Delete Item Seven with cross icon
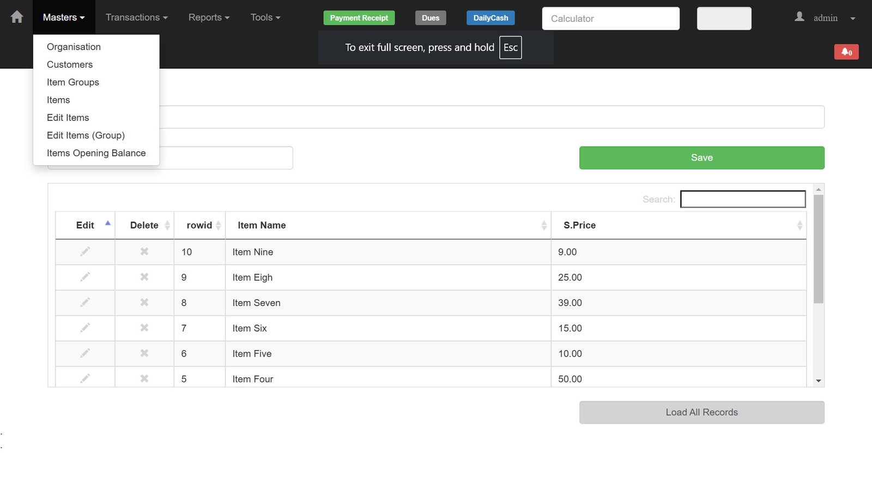This screenshot has width=872, height=490. coord(144,302)
